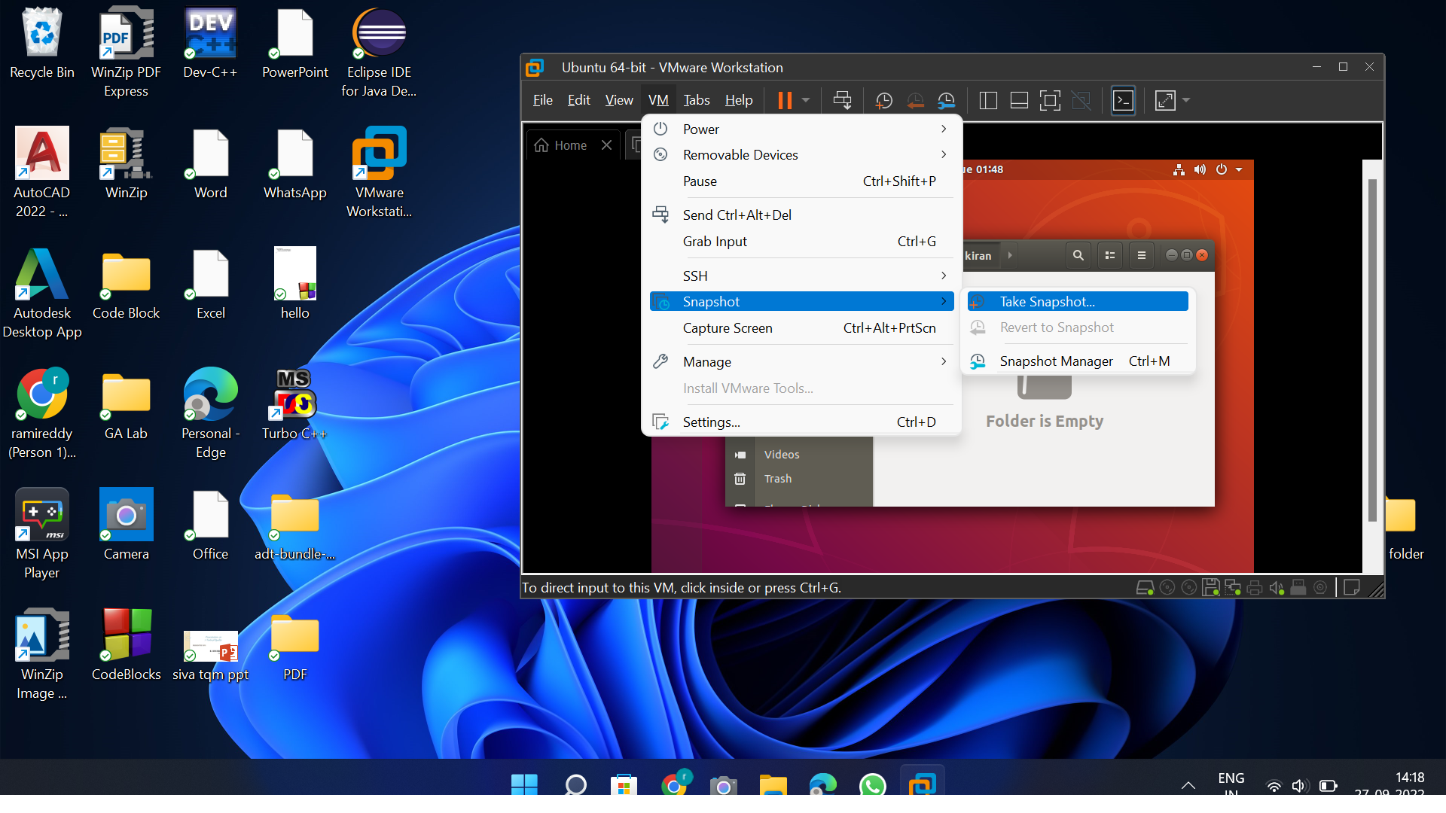
Task: Click the revert snapshot toolbar icon
Action: (915, 100)
